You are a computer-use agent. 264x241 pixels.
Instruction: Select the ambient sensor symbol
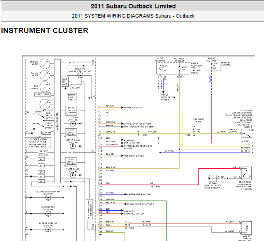(246, 228)
